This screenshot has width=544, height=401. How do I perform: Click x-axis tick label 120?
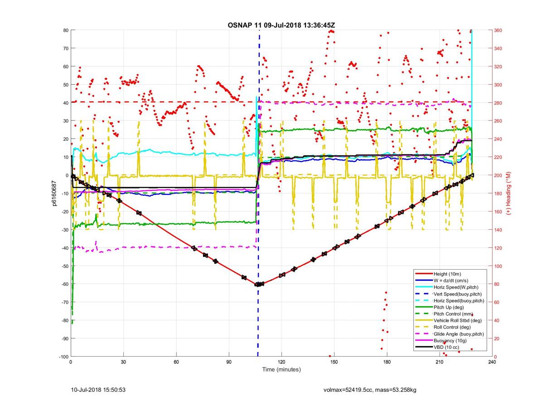pos(281,362)
